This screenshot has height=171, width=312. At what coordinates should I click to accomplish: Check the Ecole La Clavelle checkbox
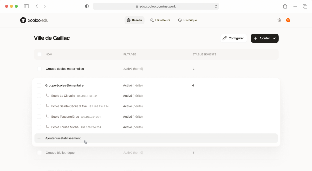(39, 96)
